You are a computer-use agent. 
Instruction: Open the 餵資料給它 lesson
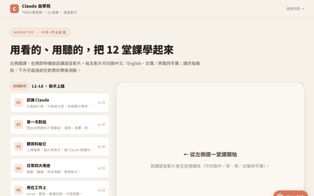(60, 147)
